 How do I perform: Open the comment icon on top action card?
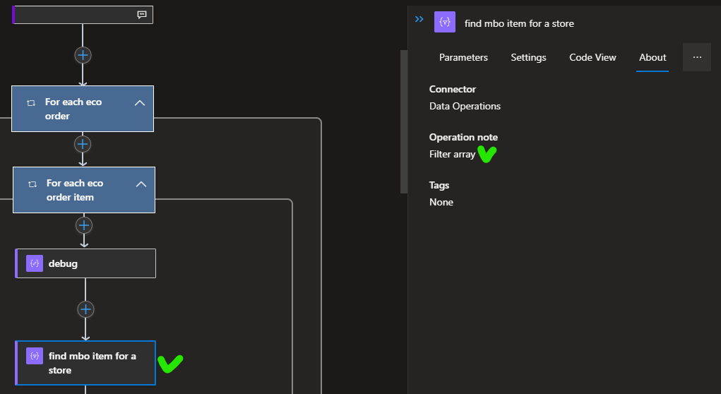[x=142, y=15]
